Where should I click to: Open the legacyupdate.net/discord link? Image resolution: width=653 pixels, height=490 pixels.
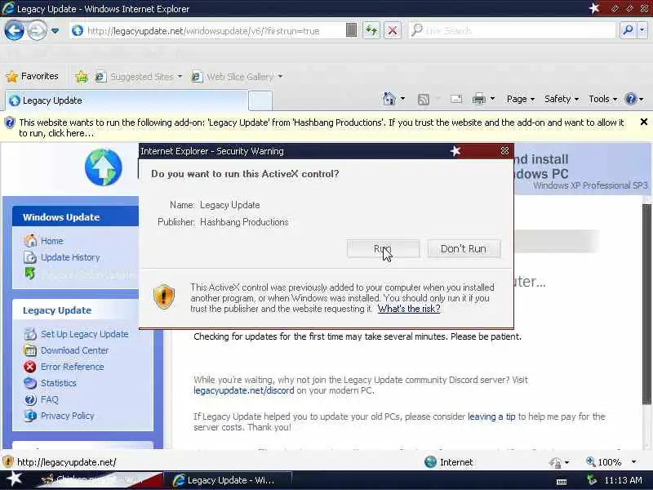243,391
